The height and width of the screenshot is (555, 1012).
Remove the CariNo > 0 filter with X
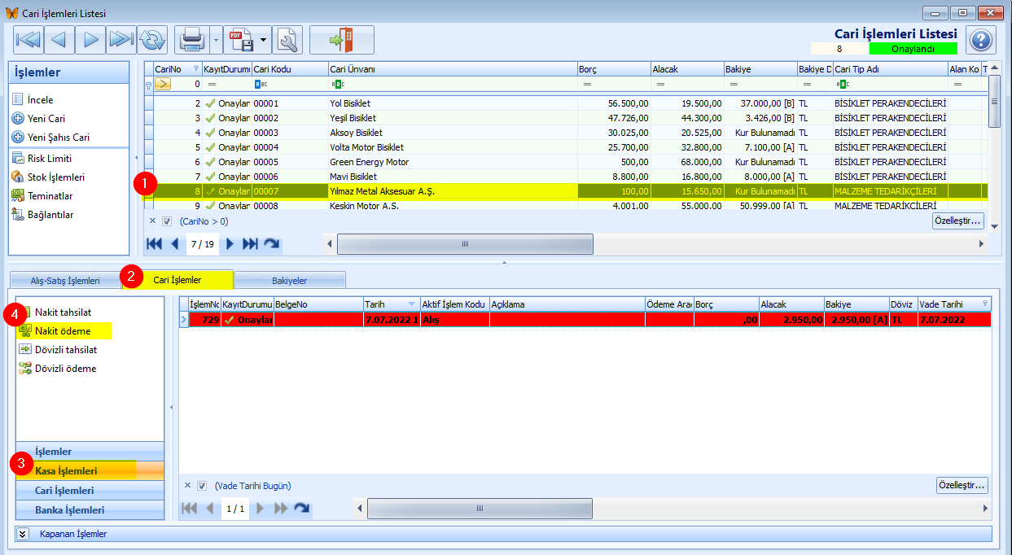point(152,221)
